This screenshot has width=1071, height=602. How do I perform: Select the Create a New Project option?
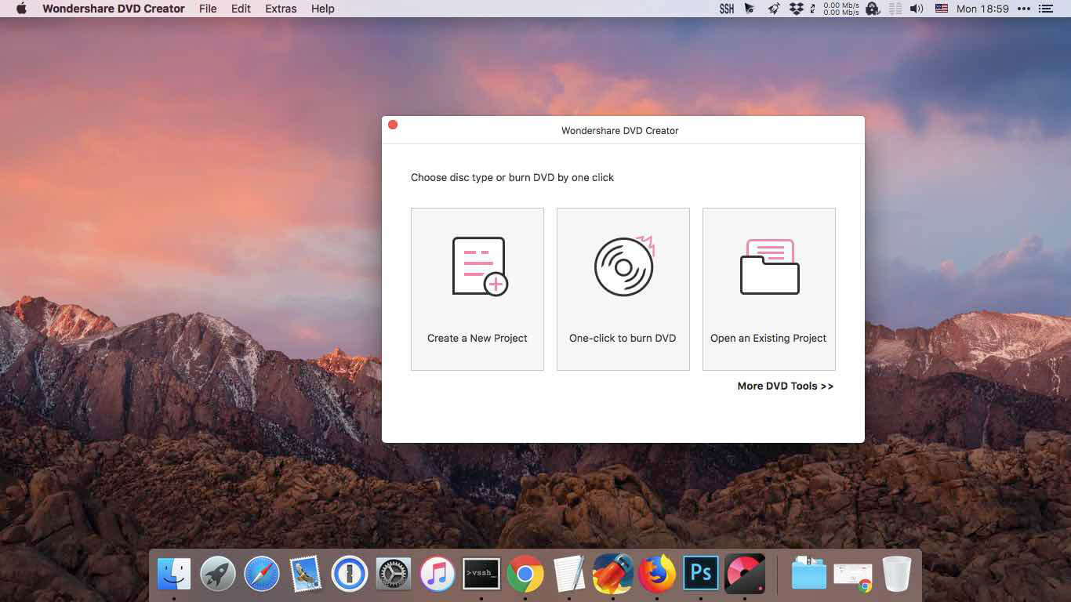477,289
